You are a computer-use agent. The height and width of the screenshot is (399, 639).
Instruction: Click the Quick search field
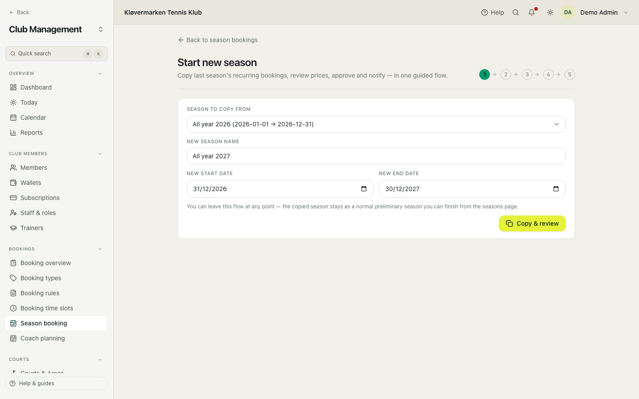coord(56,54)
